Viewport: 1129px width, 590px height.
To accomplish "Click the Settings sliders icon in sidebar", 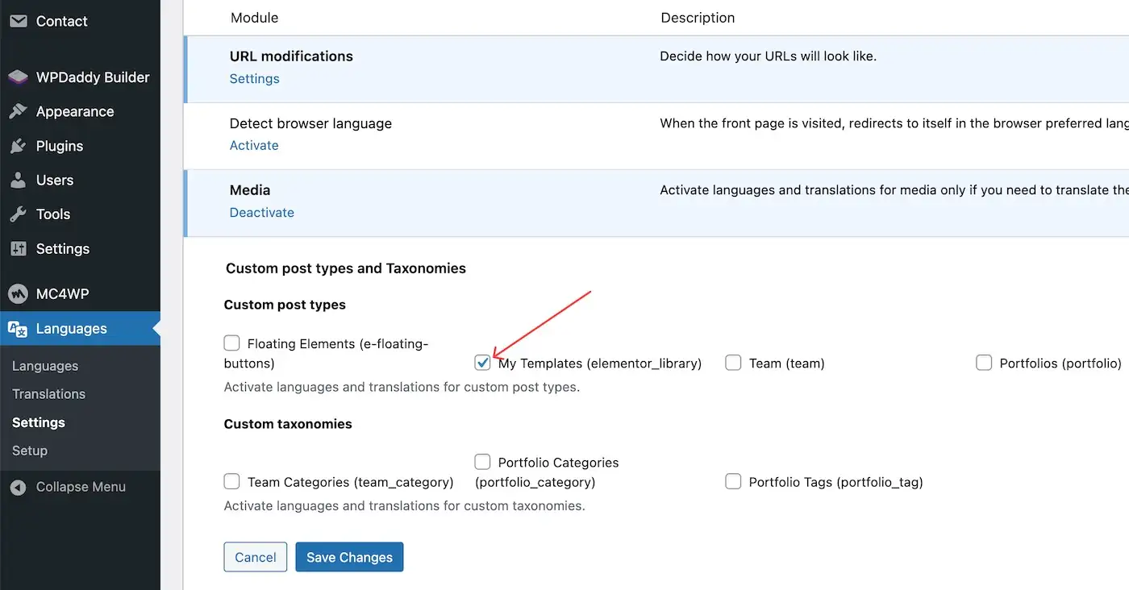I will coord(18,249).
